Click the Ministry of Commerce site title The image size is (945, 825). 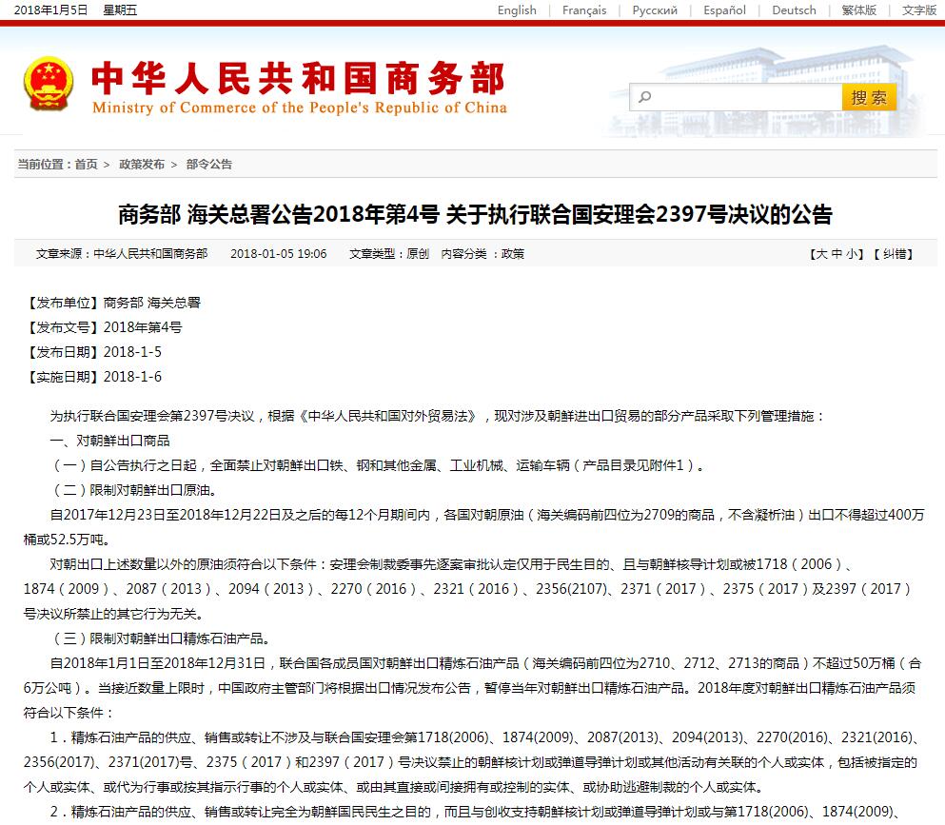pyautogui.click(x=298, y=87)
